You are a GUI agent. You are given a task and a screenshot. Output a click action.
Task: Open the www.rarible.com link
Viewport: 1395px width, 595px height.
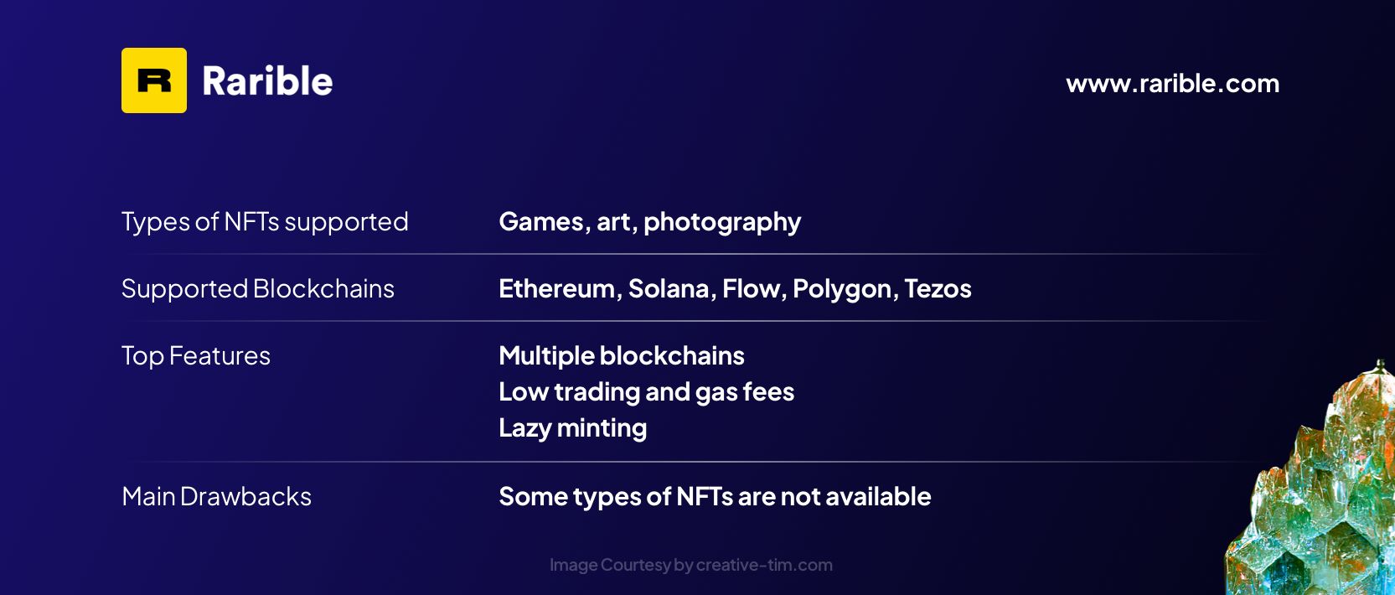click(x=1172, y=84)
